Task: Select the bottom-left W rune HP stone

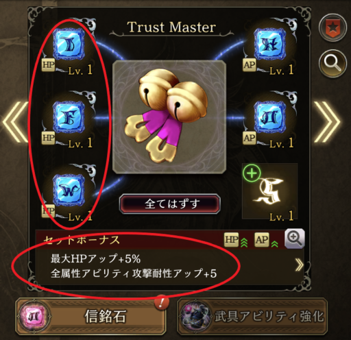Action: (x=69, y=190)
